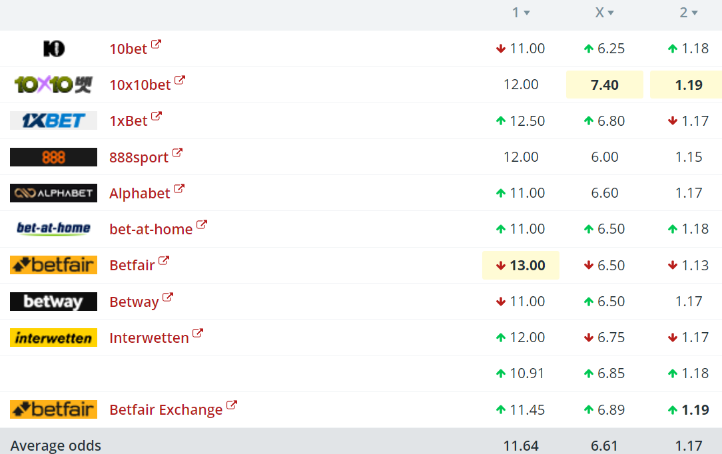The width and height of the screenshot is (722, 454).
Task: Click the Interwetten yellow logo
Action: (53, 338)
